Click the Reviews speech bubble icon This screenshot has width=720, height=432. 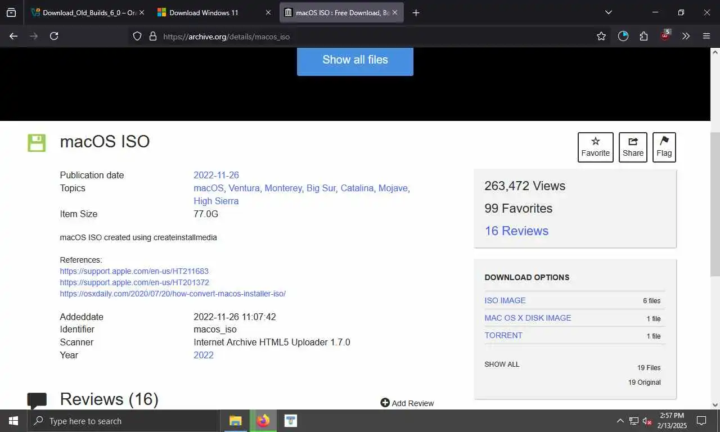coord(37,400)
